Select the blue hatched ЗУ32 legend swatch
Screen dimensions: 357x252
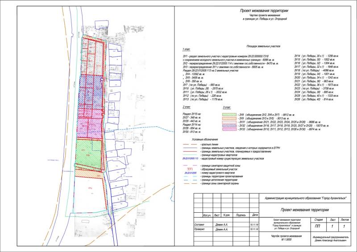231,125
